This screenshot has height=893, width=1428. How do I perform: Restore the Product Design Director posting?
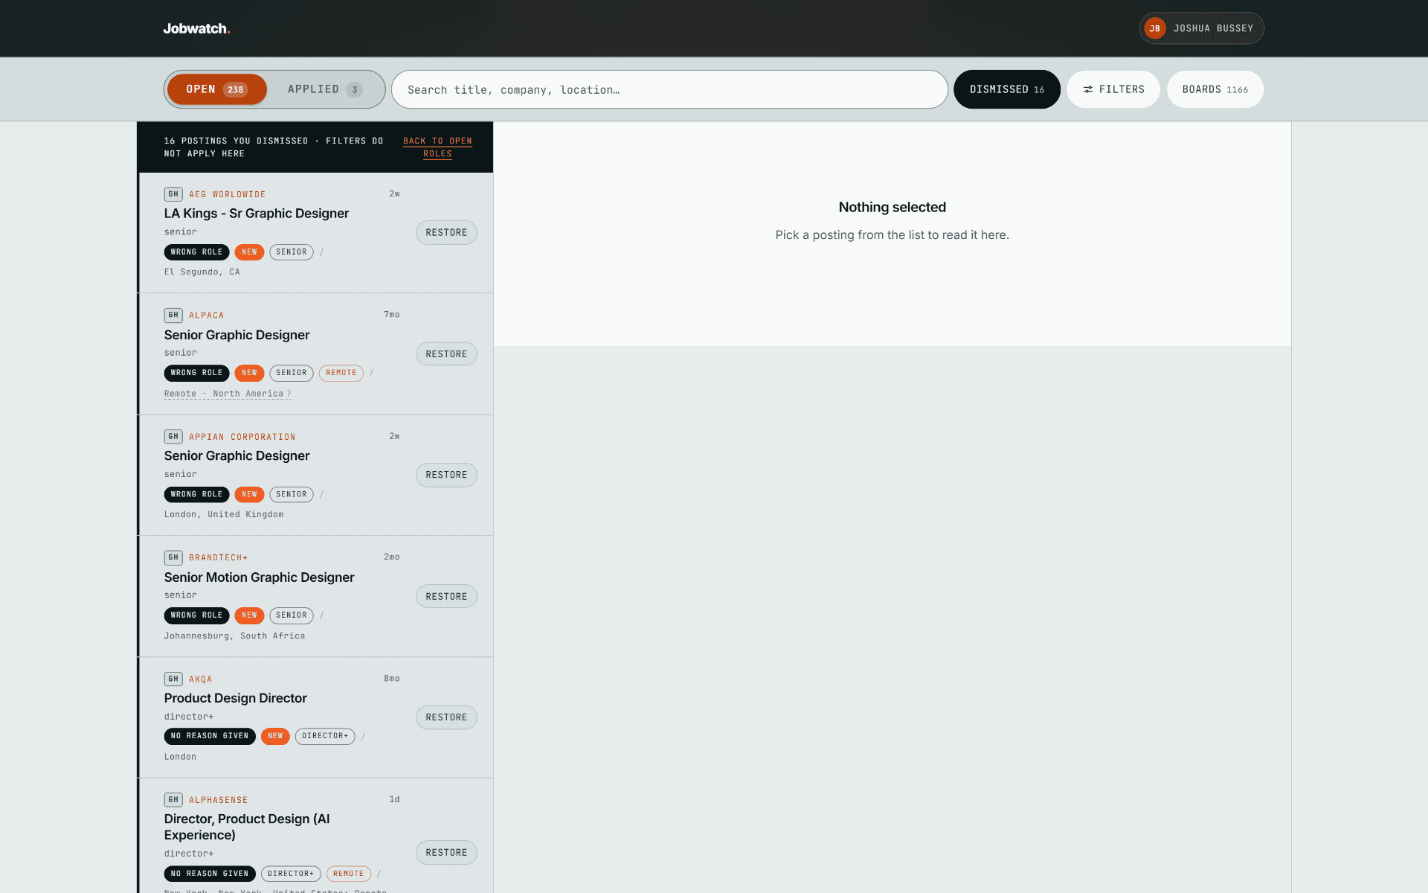click(446, 717)
